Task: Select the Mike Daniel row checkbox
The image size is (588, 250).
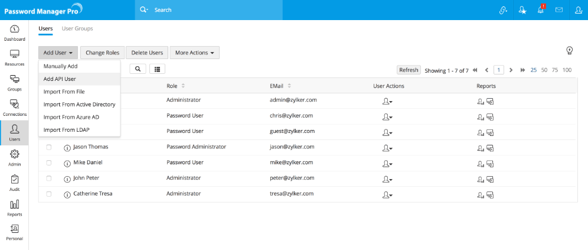Action: [49, 163]
